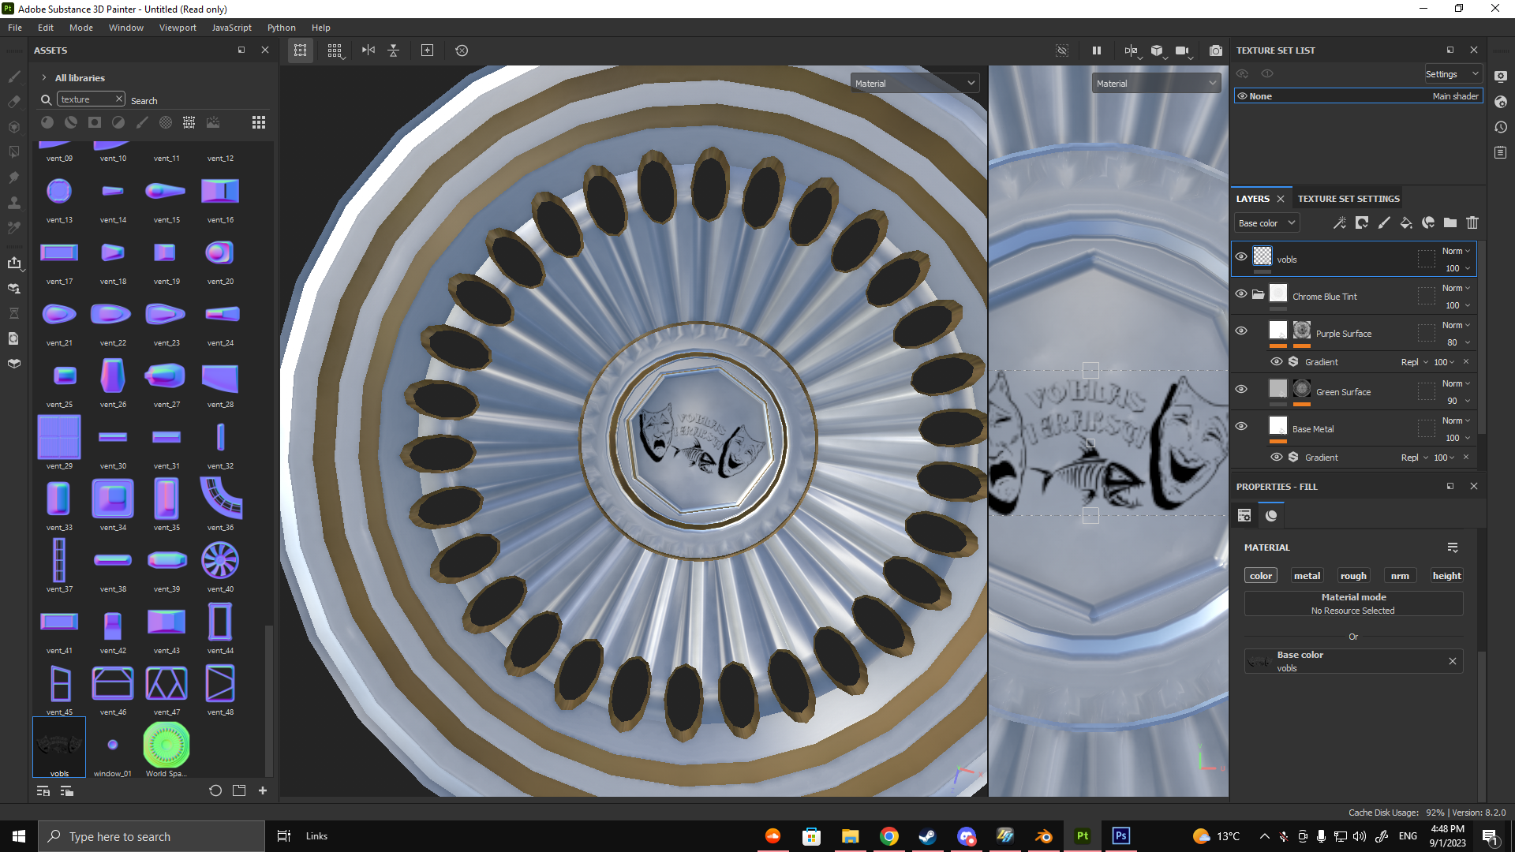
Task: Hide the Chrome Blue Tint layer
Action: tap(1241, 294)
